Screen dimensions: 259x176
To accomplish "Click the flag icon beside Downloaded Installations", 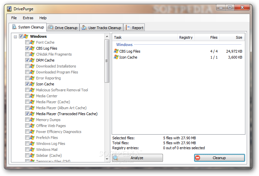I will 32,66.
